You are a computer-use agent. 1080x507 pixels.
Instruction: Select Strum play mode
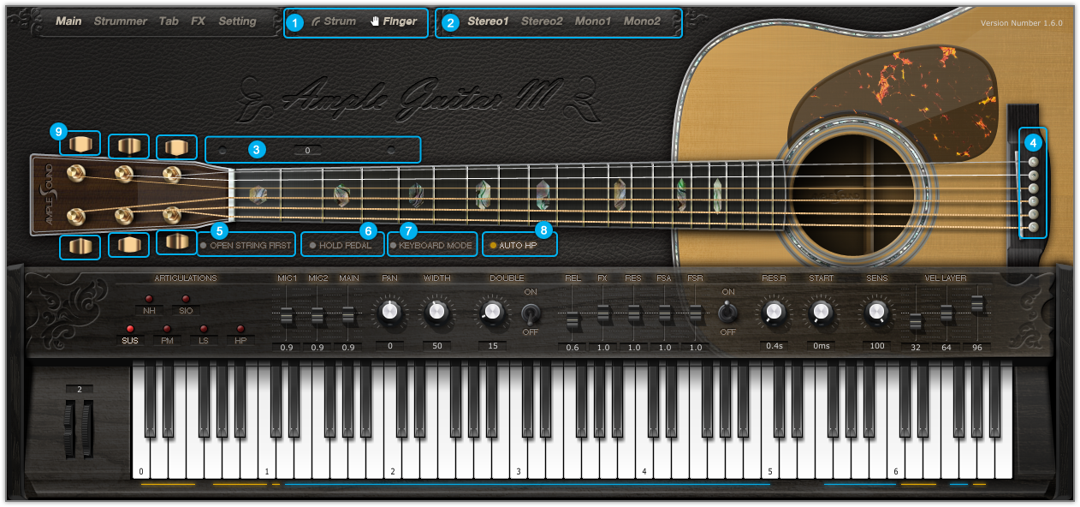pyautogui.click(x=334, y=21)
